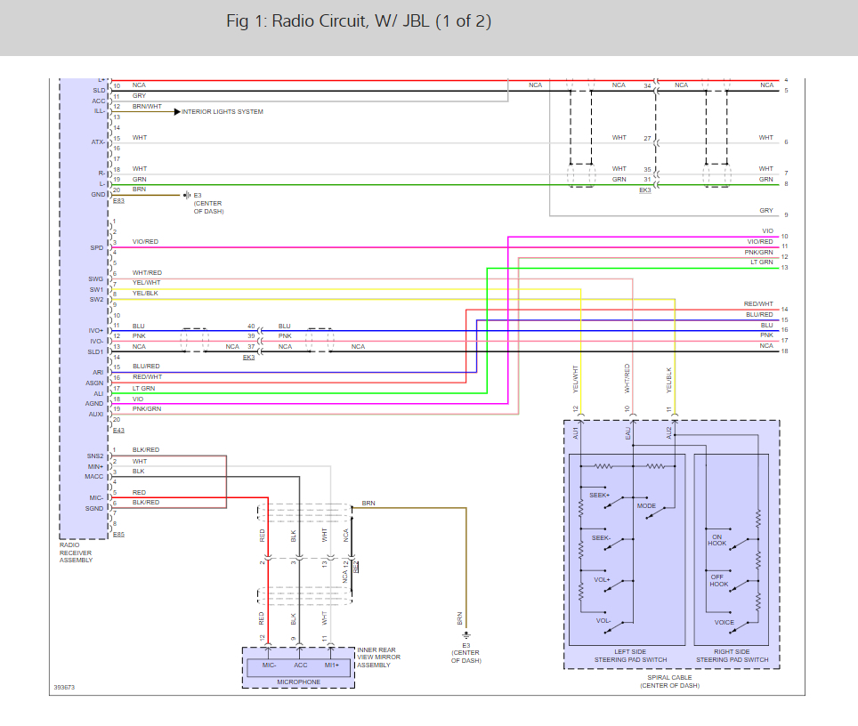Click the figure title Radio Circuit W/ JBL
858x726 pixels.
coord(359,21)
